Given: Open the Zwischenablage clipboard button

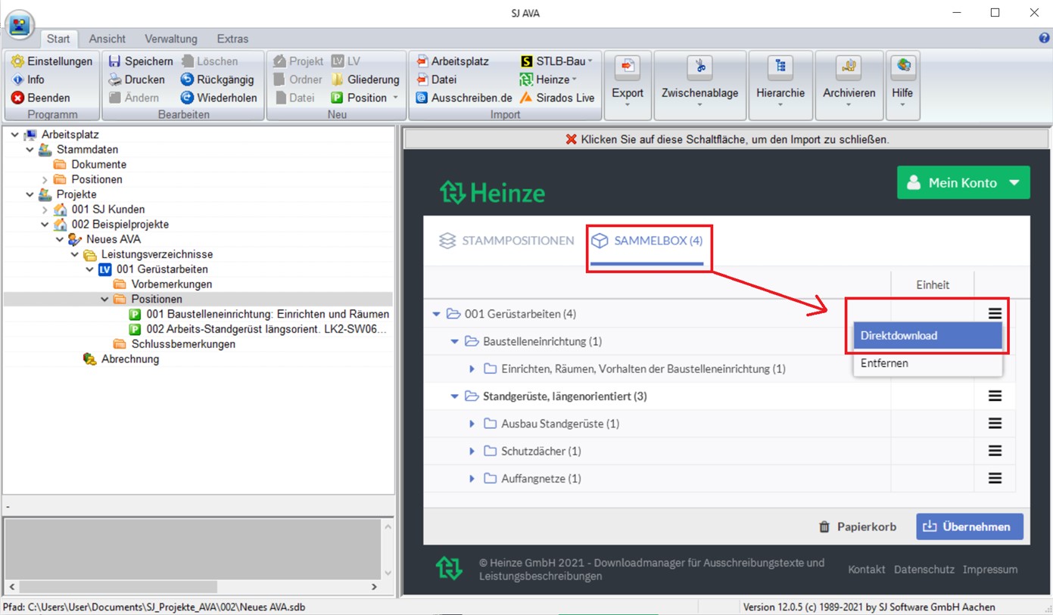Looking at the screenshot, I should coord(699,85).
